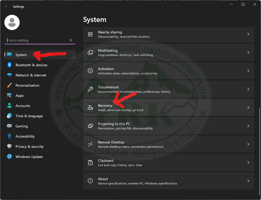The height and width of the screenshot is (200, 261).
Task: Open the Remote Desktop settings page
Action: (x=169, y=144)
